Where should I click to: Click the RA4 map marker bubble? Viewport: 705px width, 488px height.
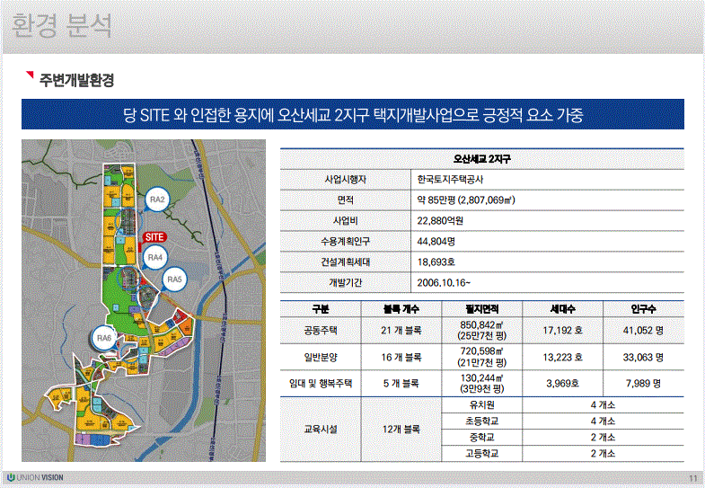point(154,257)
